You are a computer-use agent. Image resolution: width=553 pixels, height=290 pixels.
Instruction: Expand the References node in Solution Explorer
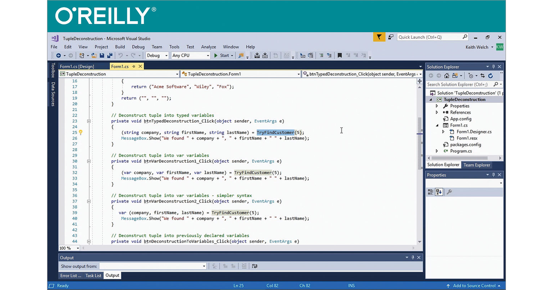click(437, 112)
